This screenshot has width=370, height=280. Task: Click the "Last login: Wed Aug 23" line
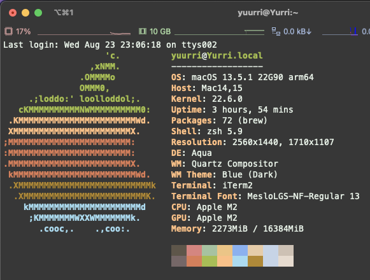(110, 45)
